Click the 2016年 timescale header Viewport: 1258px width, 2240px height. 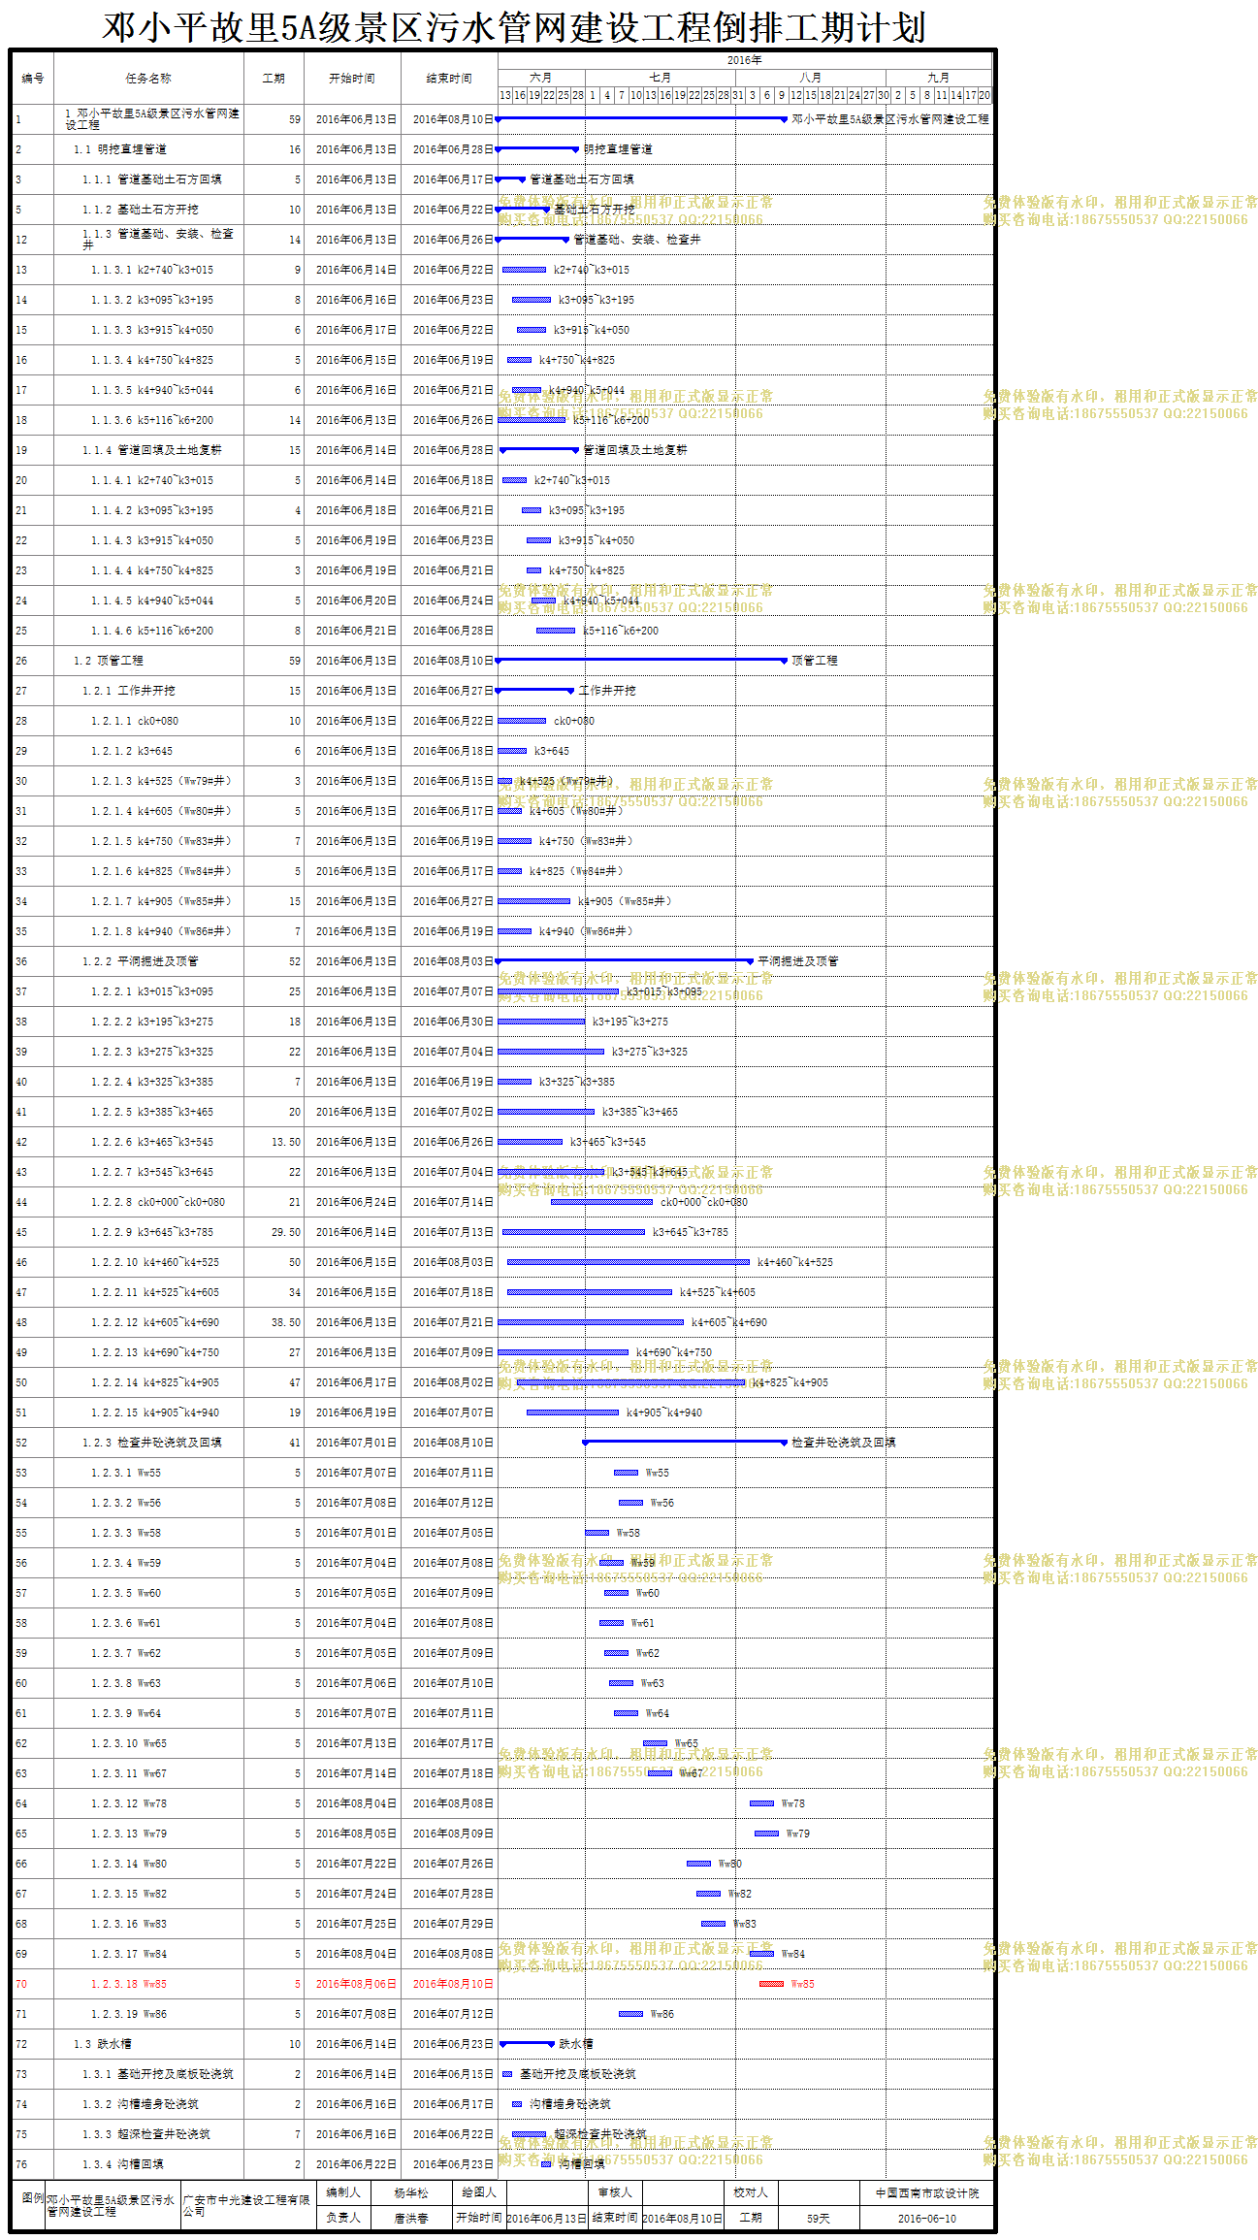coord(745,60)
